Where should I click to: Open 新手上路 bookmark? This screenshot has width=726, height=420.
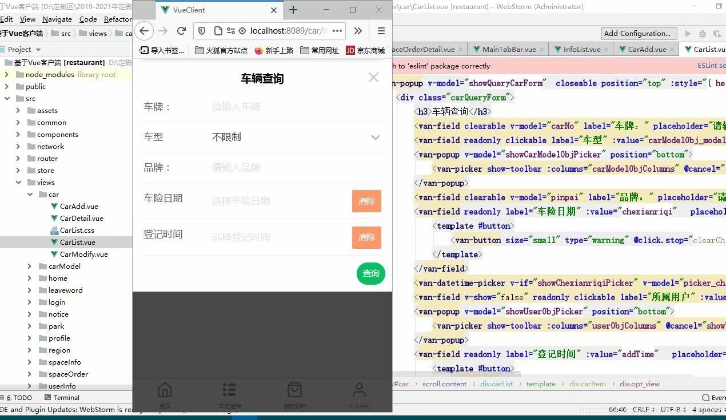tap(274, 50)
